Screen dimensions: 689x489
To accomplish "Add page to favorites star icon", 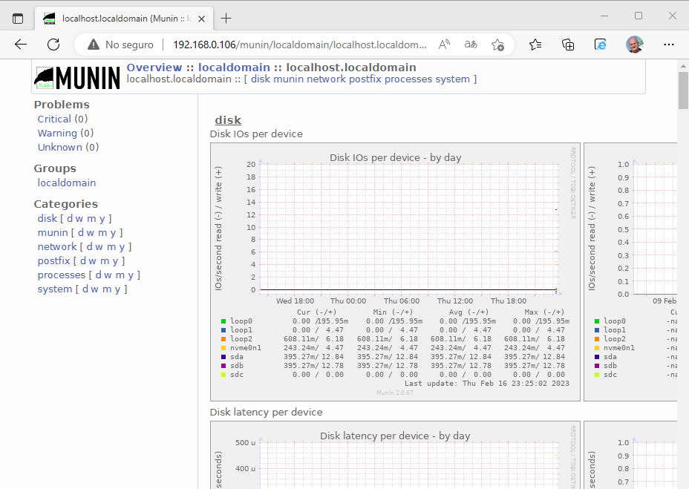I will pos(498,45).
